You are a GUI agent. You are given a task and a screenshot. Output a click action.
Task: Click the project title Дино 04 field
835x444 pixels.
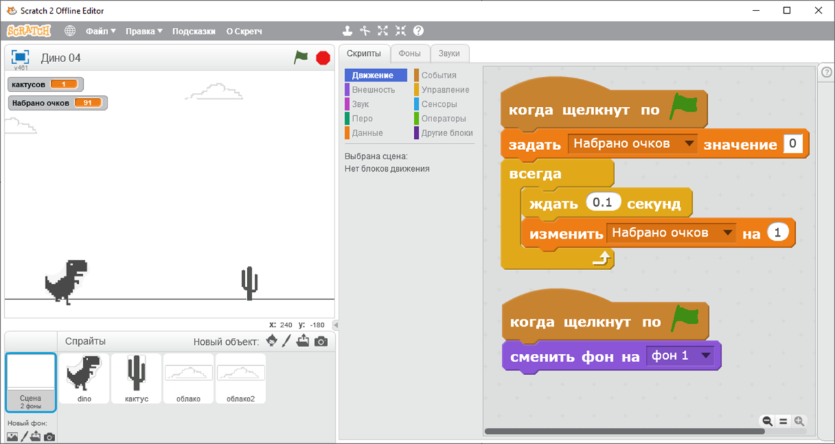coord(61,58)
